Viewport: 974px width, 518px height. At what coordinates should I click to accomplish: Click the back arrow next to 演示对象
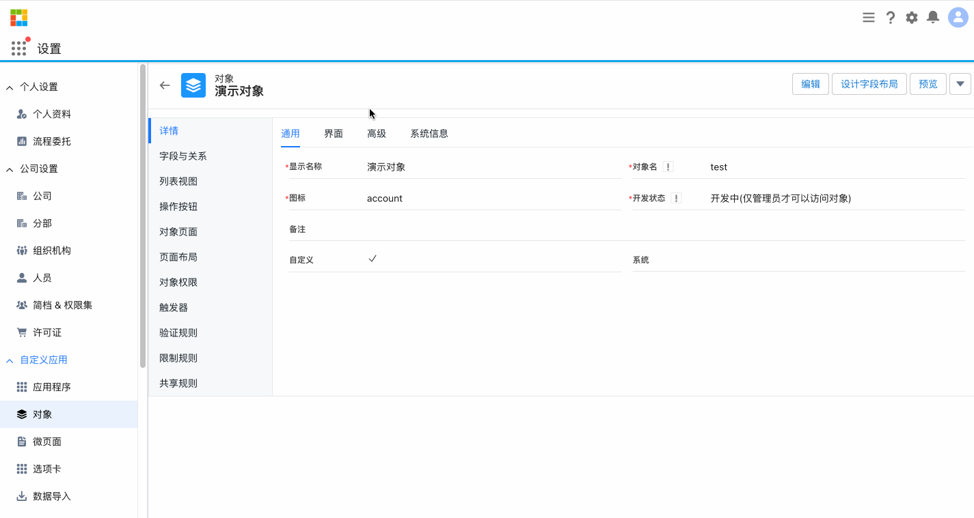(x=164, y=85)
